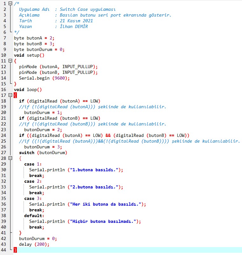
Task: Click the 'void loop()' declaration
Action: (x=28, y=89)
